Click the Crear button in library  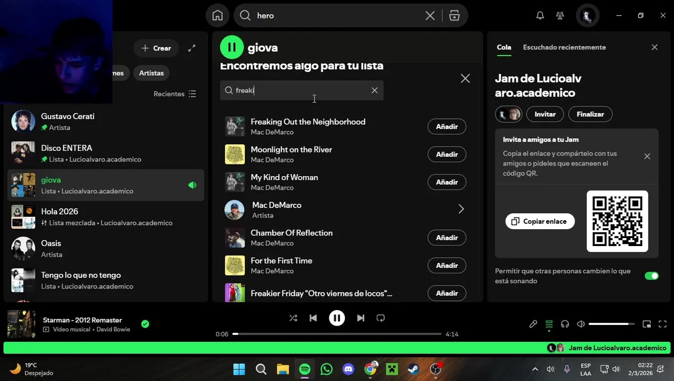[156, 48]
